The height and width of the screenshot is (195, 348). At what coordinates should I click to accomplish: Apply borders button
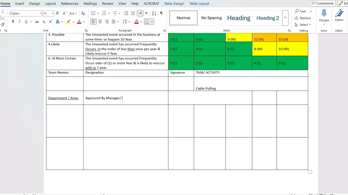tap(147, 22)
